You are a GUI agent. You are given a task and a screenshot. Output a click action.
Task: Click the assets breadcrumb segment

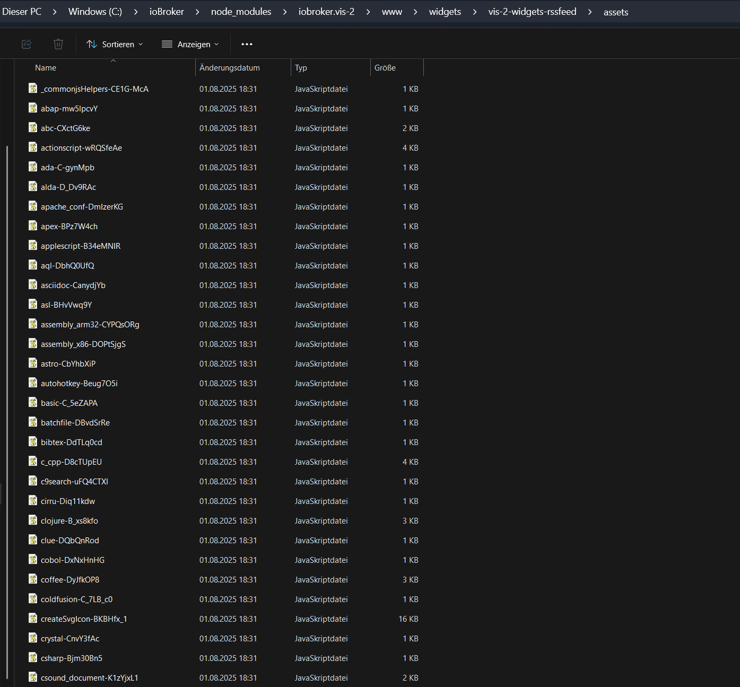616,12
